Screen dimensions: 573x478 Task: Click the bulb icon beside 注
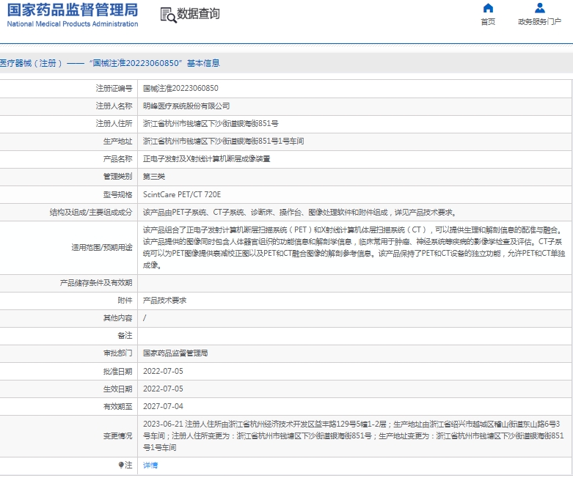pyautogui.click(x=121, y=465)
